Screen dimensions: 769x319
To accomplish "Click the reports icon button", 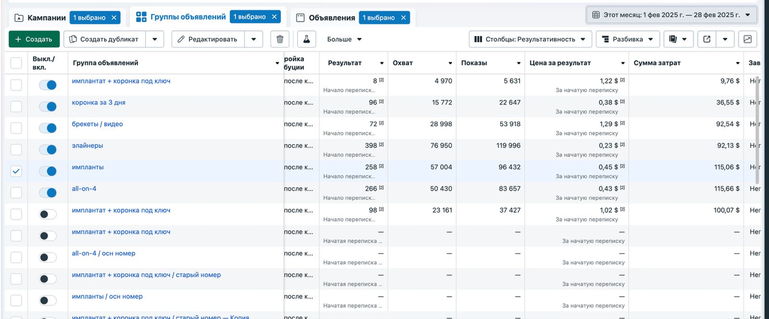I will click(x=673, y=39).
